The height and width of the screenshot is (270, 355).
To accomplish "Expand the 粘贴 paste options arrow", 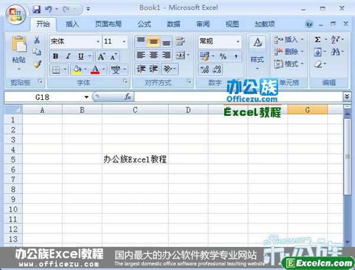I will pyautogui.click(x=19, y=69).
